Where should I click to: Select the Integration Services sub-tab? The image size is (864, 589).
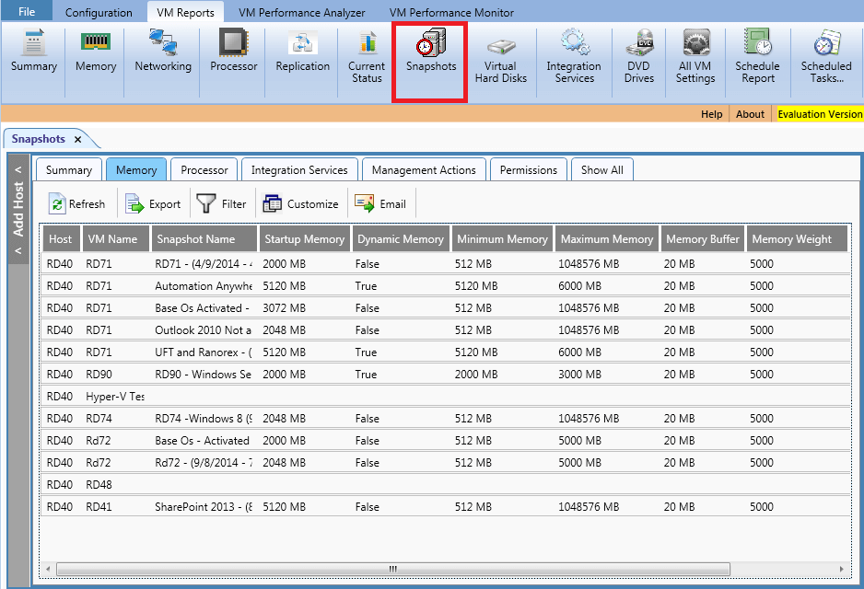tap(299, 169)
